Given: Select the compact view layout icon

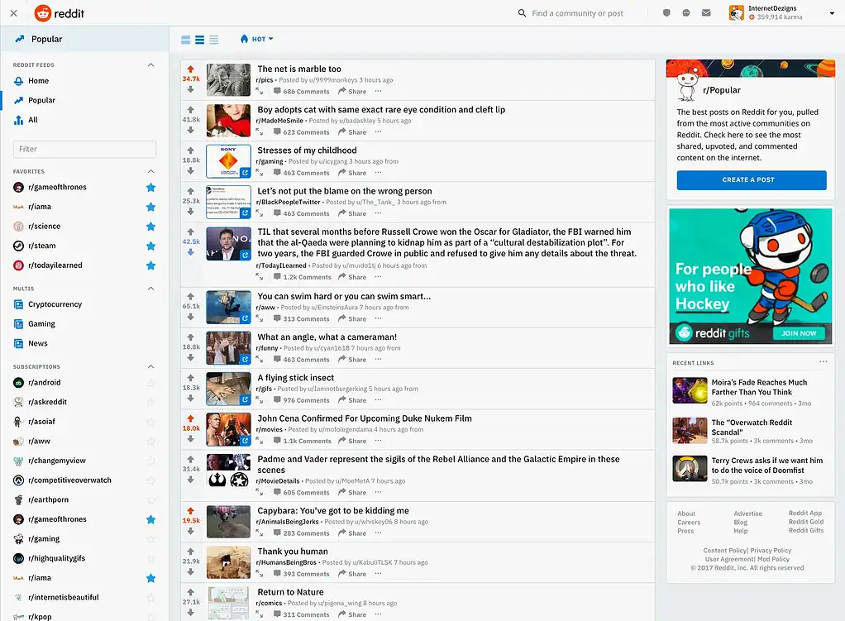Looking at the screenshot, I should tap(214, 40).
